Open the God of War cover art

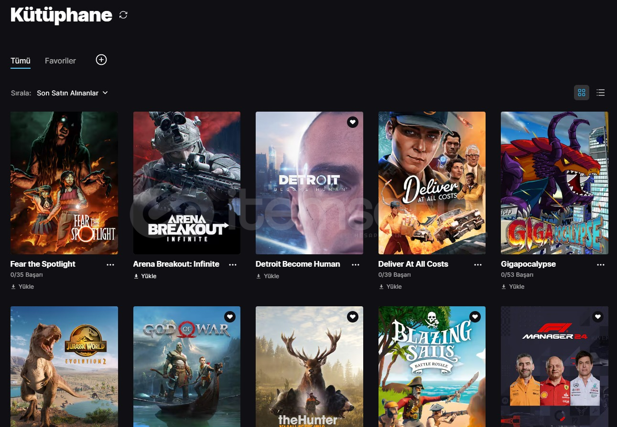[x=187, y=366]
